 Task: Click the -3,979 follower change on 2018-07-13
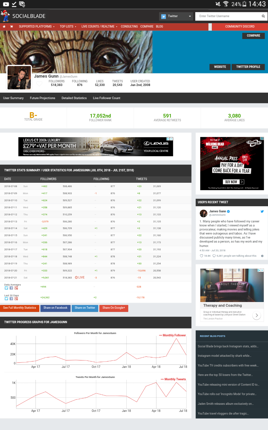[x=45, y=221]
